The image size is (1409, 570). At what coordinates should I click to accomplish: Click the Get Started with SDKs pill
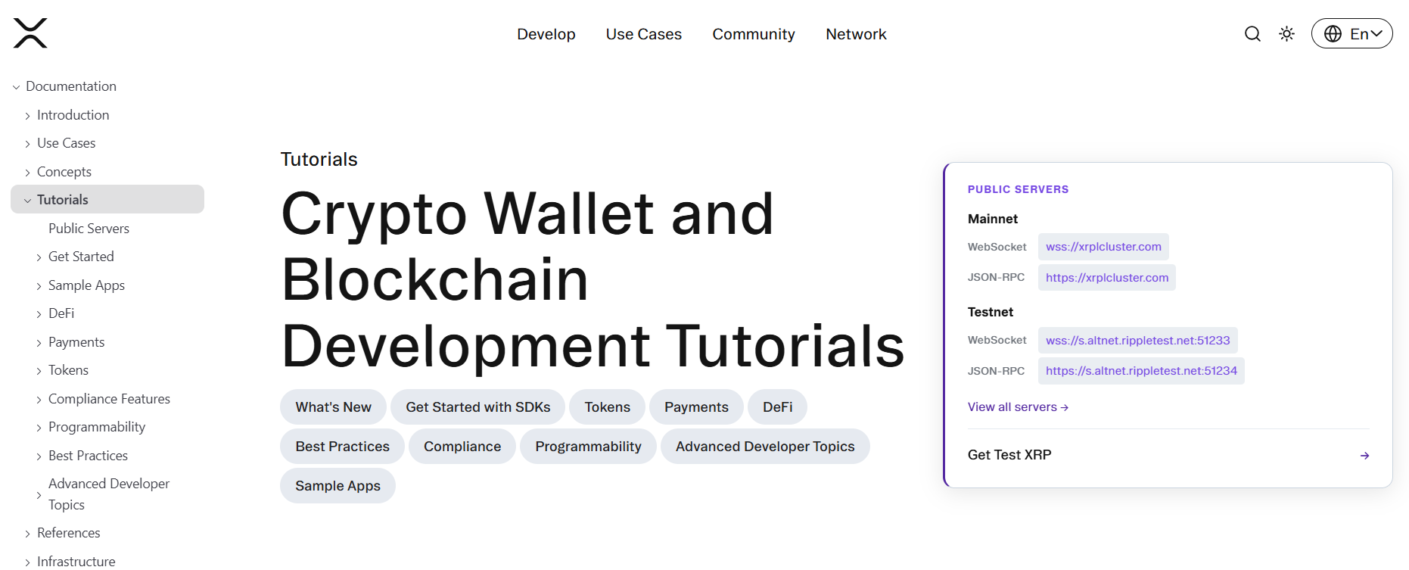tap(478, 407)
